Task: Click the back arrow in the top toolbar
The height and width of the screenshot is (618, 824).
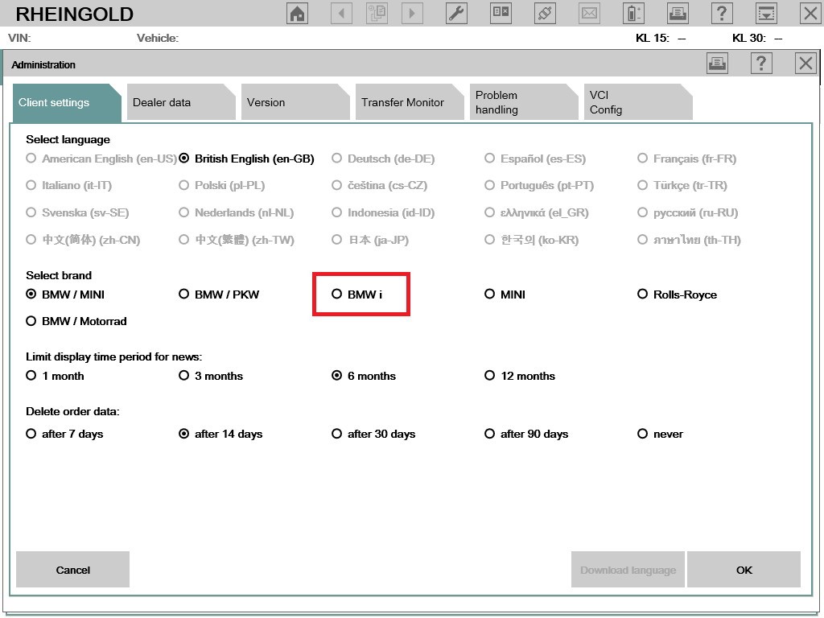Action: (x=341, y=14)
